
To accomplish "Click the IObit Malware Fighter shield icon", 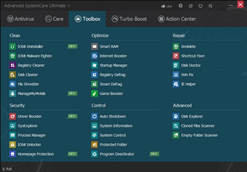I will pyautogui.click(x=13, y=56).
